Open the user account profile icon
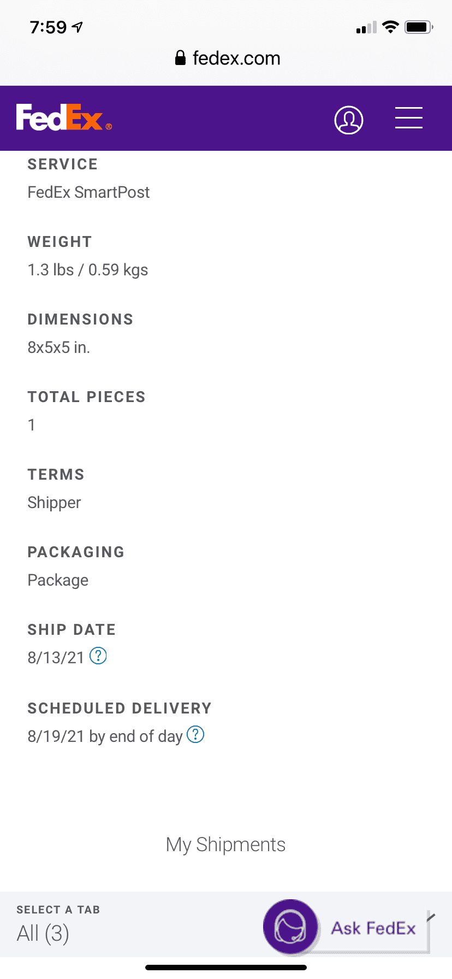 click(349, 120)
